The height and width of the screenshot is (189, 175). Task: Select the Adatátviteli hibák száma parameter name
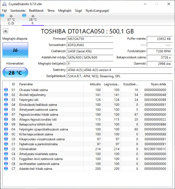coord(36,169)
